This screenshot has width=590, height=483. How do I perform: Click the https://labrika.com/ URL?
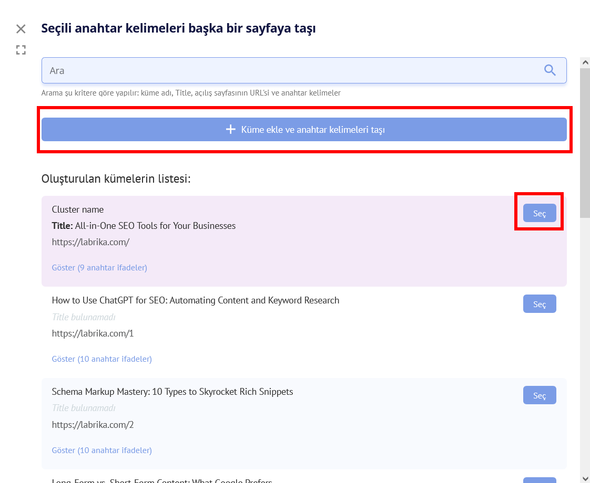[90, 243]
